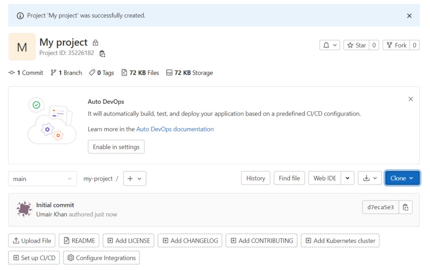The height and width of the screenshot is (270, 430).
Task: Open the Auto DevOps documentation link
Action: coord(174,129)
